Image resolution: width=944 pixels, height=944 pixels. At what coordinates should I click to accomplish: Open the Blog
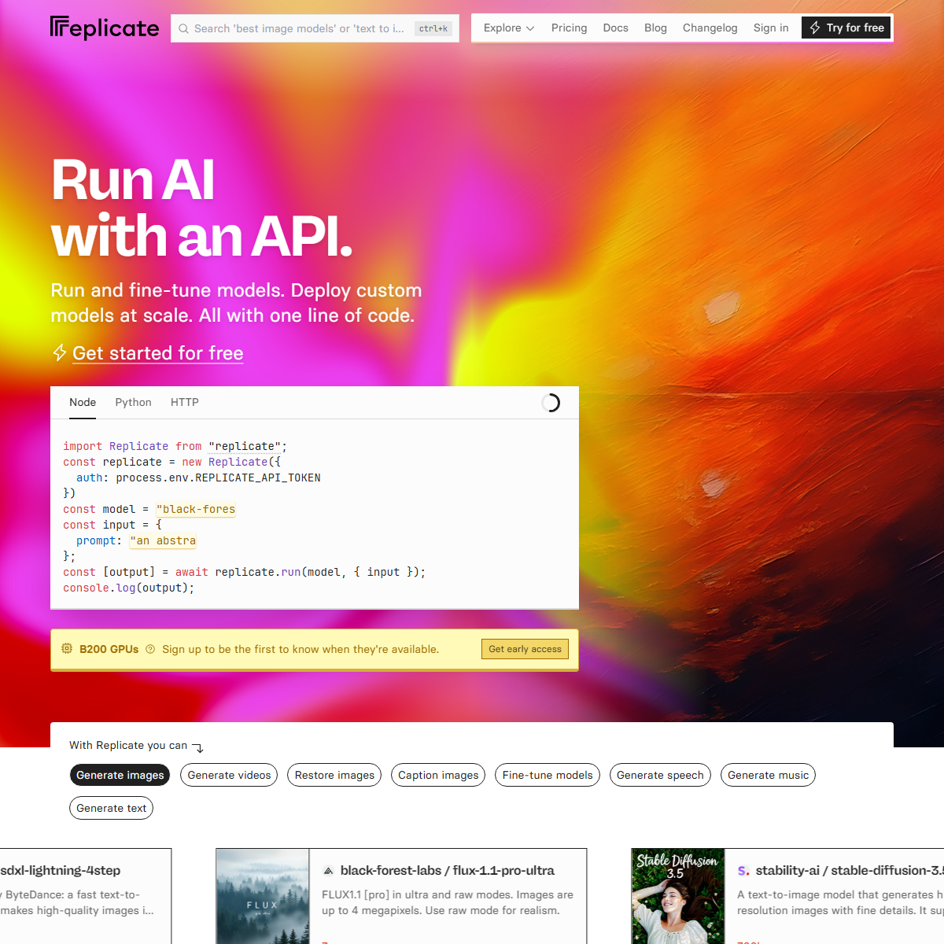tap(655, 28)
